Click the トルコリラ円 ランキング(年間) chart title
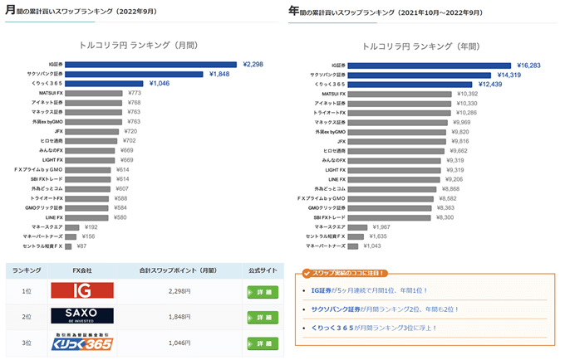Screen dimensions: 565x360 [421, 46]
